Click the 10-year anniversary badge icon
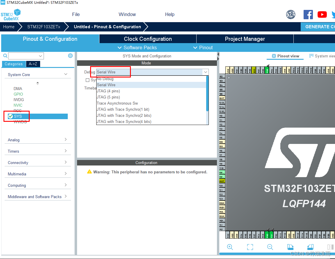The height and width of the screenshot is (259, 335). click(x=291, y=15)
